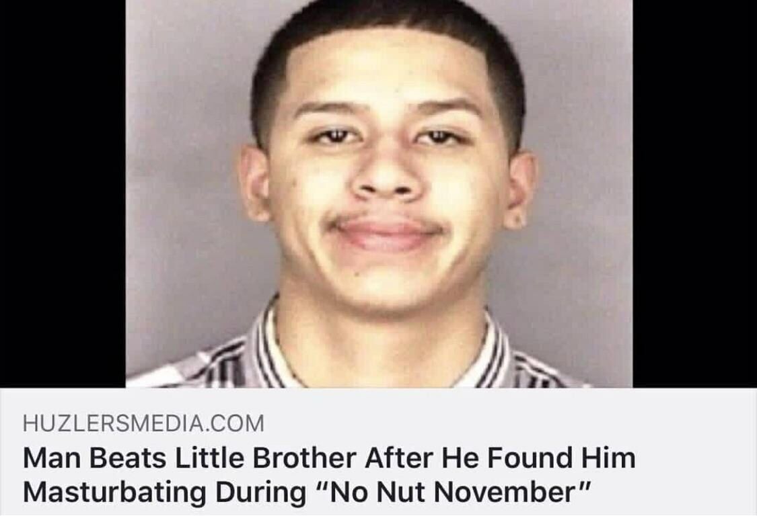This screenshot has height=516, width=757.
Task: Click the word "During" in the headline
Action: [260, 492]
